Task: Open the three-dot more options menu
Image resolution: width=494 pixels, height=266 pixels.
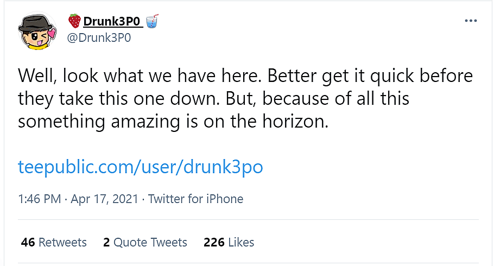Action: click(x=471, y=21)
